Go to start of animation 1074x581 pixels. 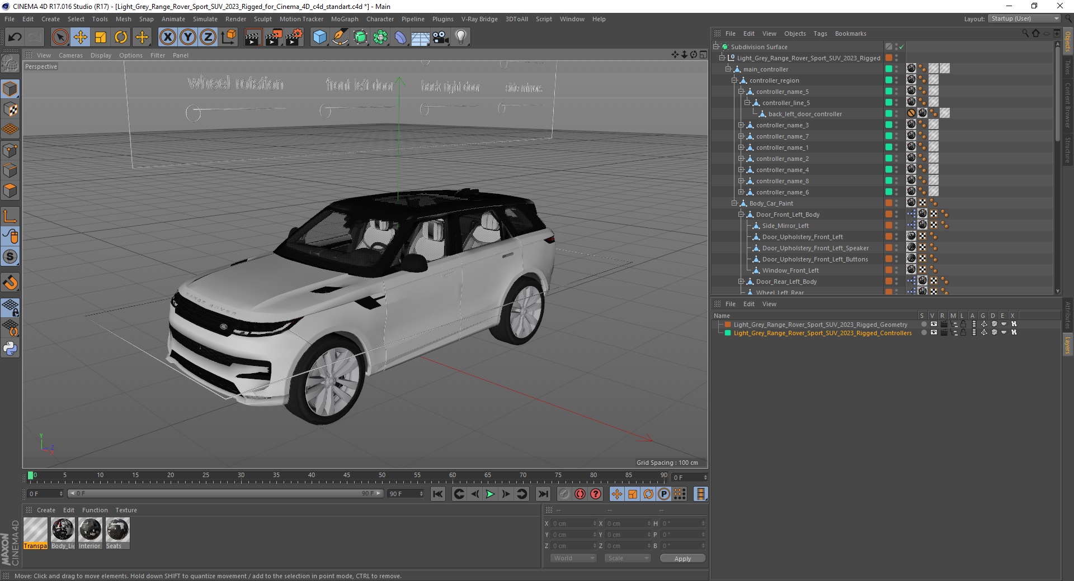coord(438,494)
